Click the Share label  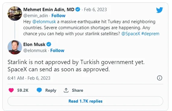[78, 90]
